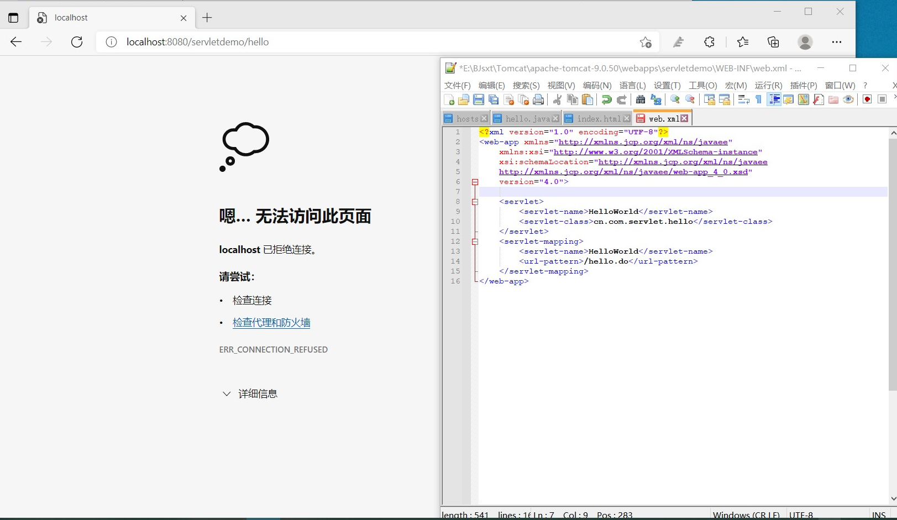Image resolution: width=897 pixels, height=520 pixels.
Task: Click the green Undo arrow
Action: pyautogui.click(x=606, y=99)
